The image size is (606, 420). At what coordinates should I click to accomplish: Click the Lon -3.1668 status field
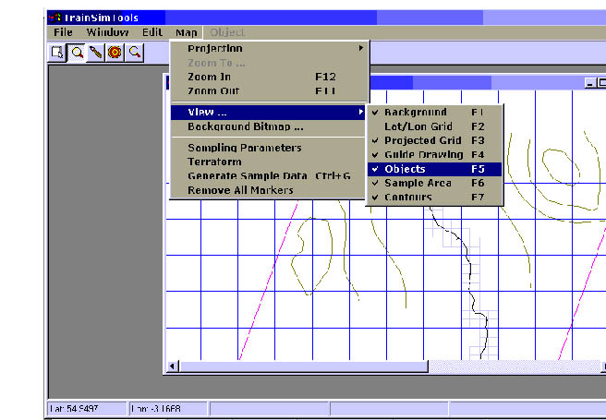point(168,408)
